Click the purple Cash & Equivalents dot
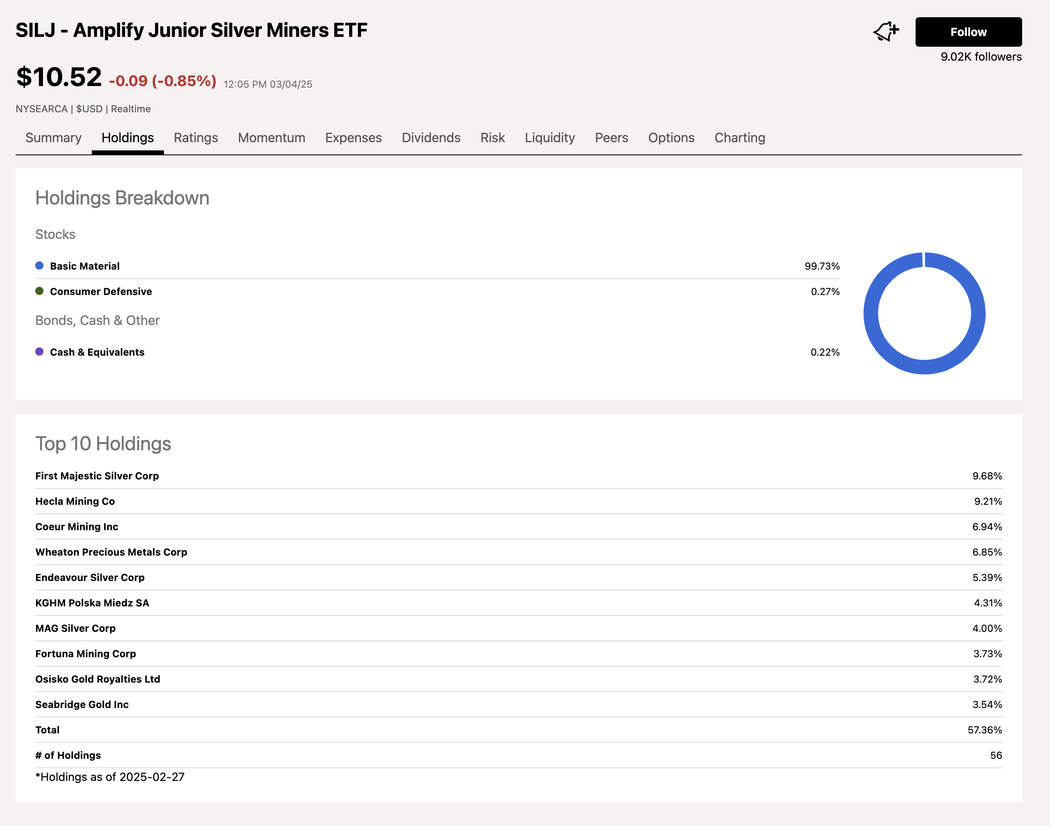 pyautogui.click(x=40, y=352)
